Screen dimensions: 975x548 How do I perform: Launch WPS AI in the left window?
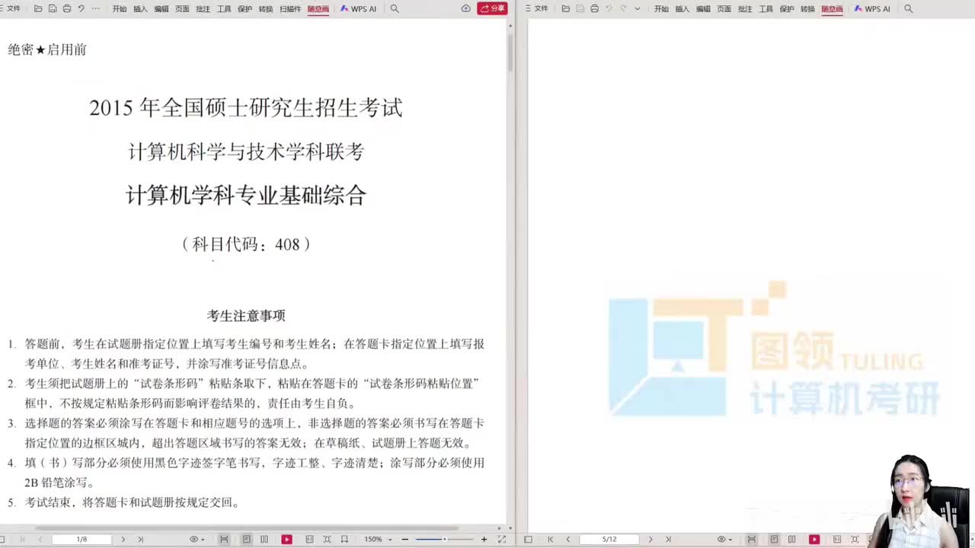pyautogui.click(x=358, y=9)
